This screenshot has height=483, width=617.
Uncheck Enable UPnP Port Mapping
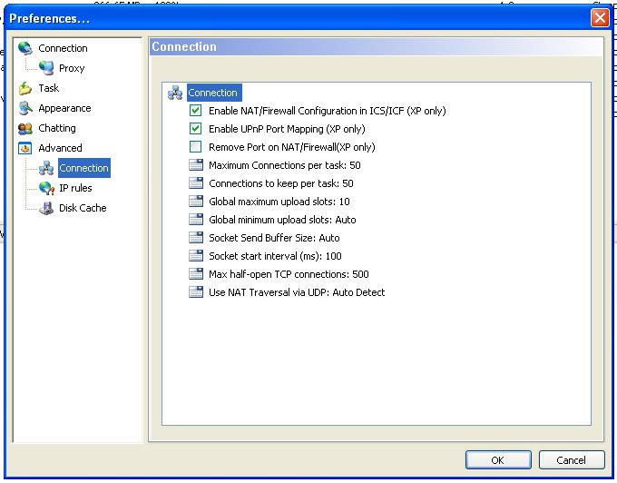pos(195,129)
